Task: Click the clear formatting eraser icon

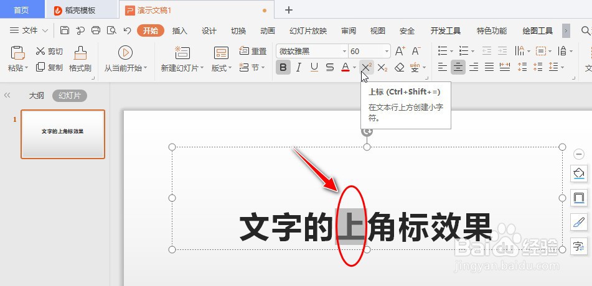Action: [x=399, y=68]
